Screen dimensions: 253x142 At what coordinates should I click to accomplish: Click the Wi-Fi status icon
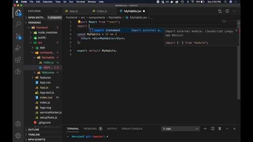click(x=193, y=2)
